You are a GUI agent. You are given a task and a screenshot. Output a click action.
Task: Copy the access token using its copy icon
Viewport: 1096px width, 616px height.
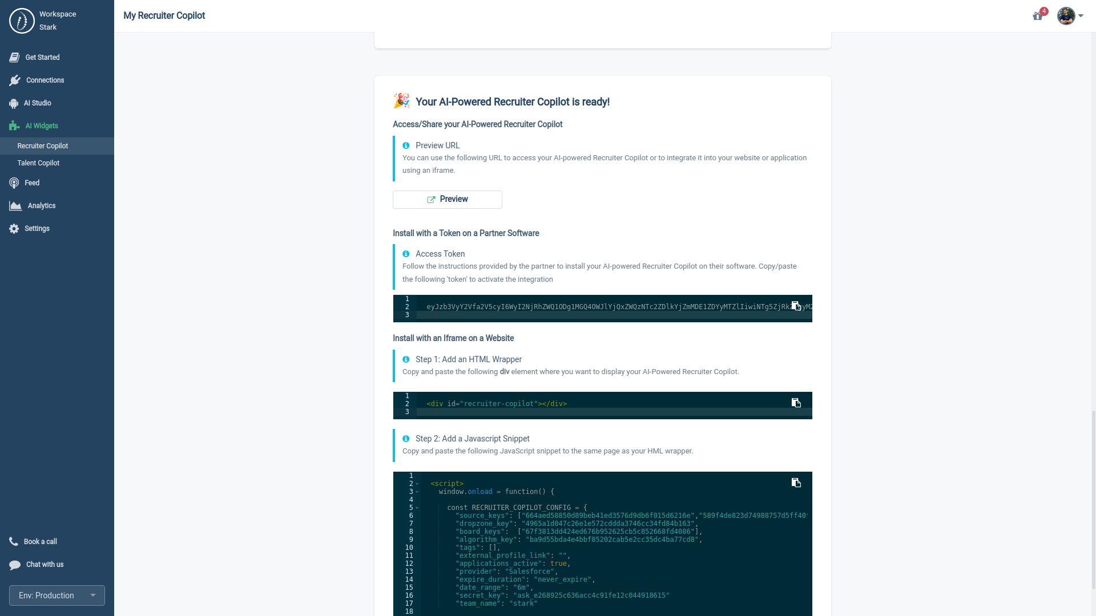coord(797,306)
